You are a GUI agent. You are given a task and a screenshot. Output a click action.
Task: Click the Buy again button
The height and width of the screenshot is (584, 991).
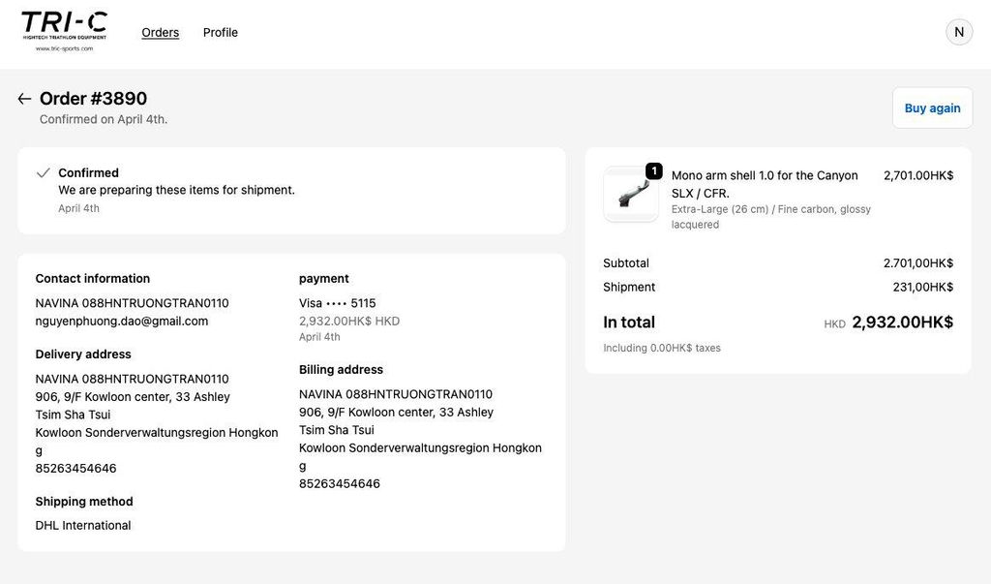point(932,108)
